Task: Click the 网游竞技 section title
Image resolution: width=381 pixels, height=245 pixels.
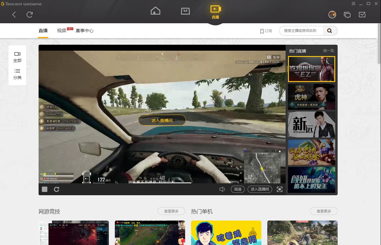Action: coord(49,211)
